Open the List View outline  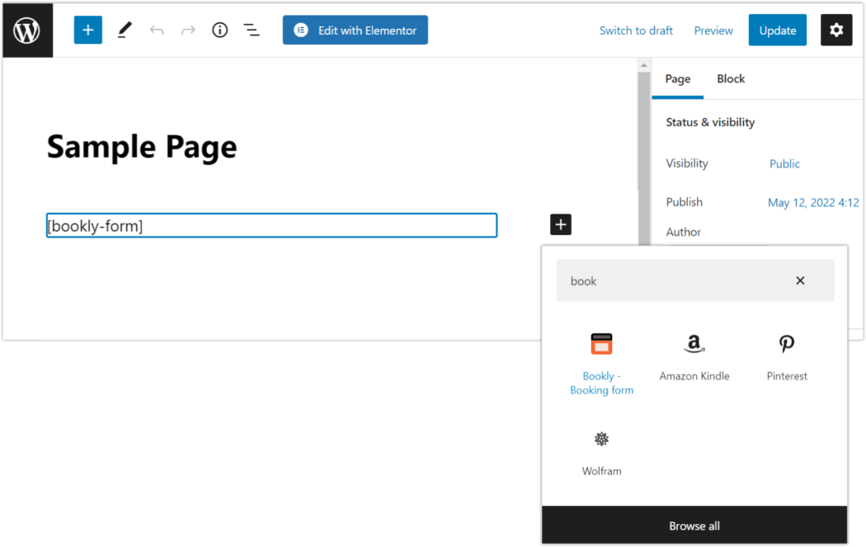click(252, 30)
